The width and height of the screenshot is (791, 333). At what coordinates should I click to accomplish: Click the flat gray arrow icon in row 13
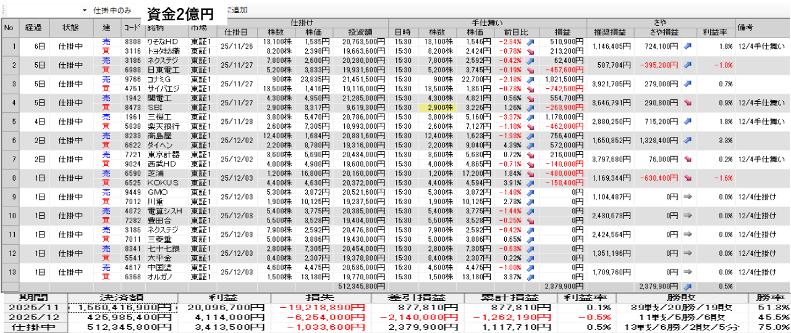[x=688, y=274]
